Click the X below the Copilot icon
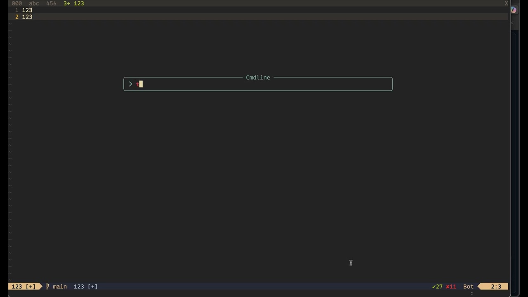Screen dimensions: 528x297 [512, 23]
